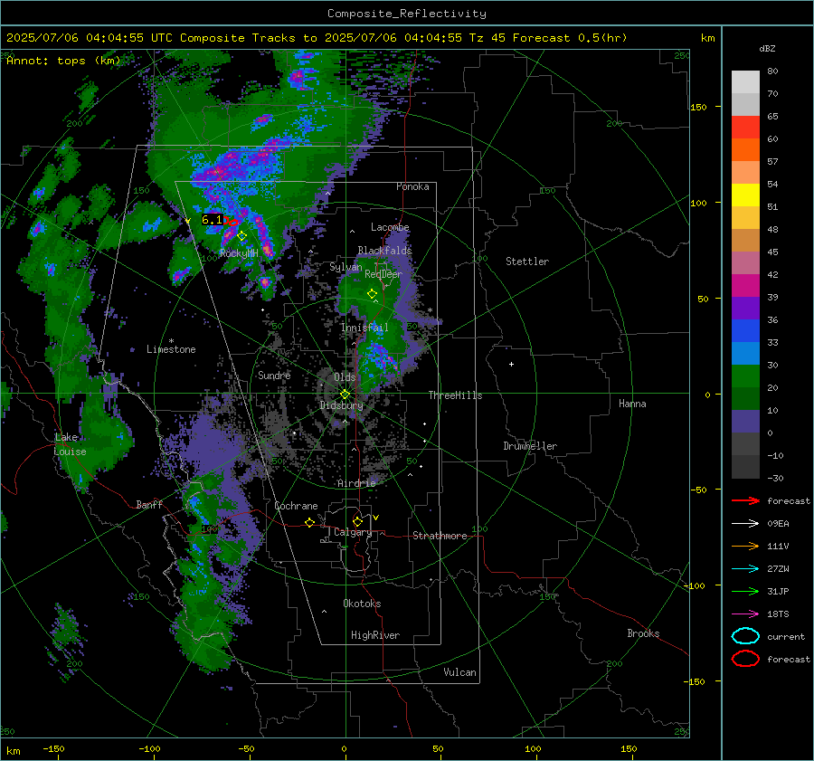Screen dimensions: 814x761
Task: Click the Limestone label
Action: 171,349
